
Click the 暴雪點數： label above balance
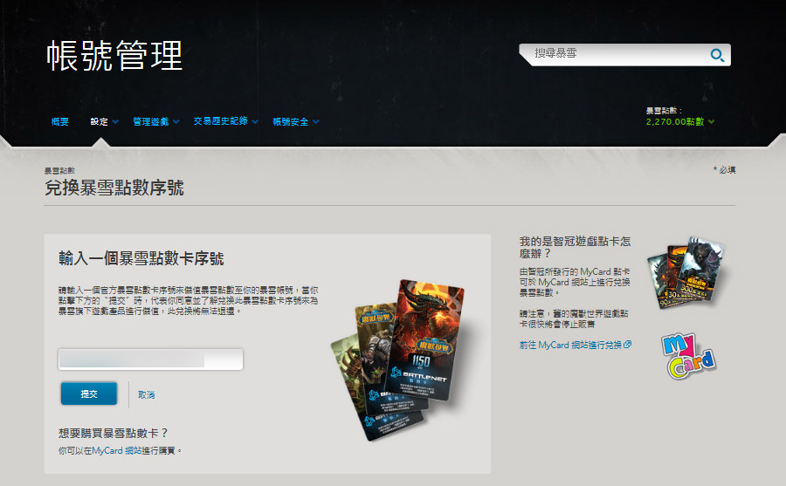pyautogui.click(x=664, y=110)
